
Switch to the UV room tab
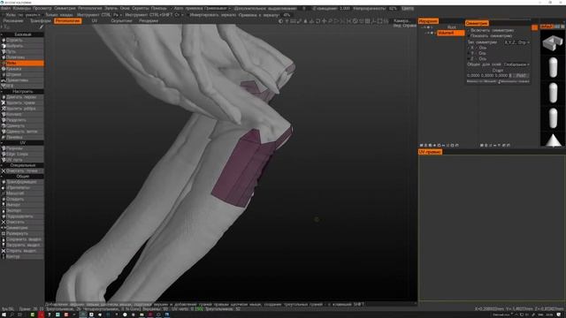(95, 21)
